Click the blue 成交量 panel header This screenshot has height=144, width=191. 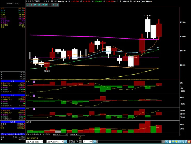13,122
